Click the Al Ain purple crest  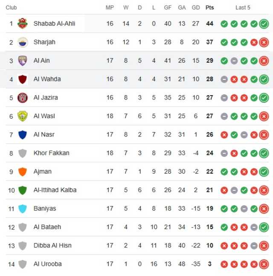tap(23, 61)
